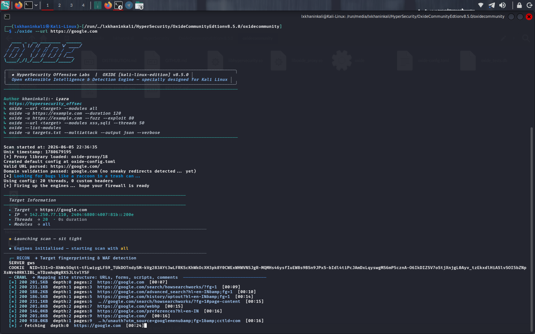Click the 'COOKIE NID=531' value line
This screenshot has width=535, height=334.
click(x=265, y=270)
